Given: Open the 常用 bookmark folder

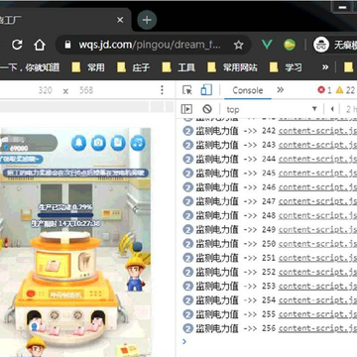Looking at the screenshot, I should click(88, 67).
